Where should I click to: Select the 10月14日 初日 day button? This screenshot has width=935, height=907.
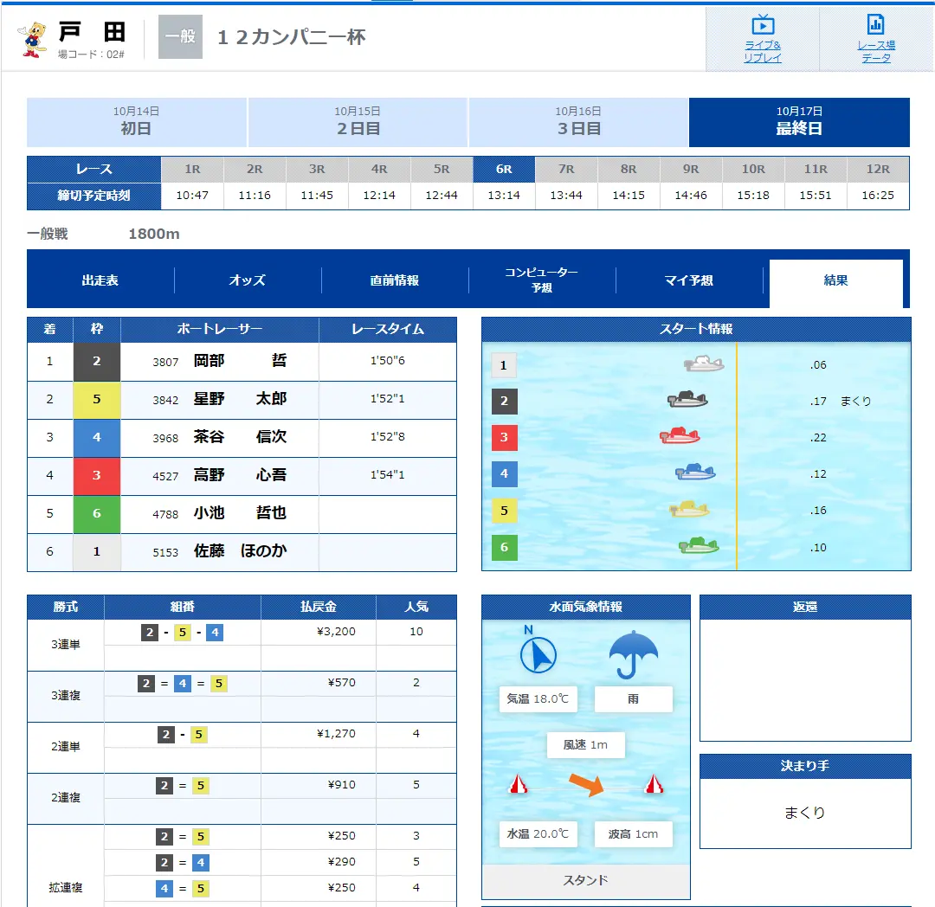pos(136,122)
